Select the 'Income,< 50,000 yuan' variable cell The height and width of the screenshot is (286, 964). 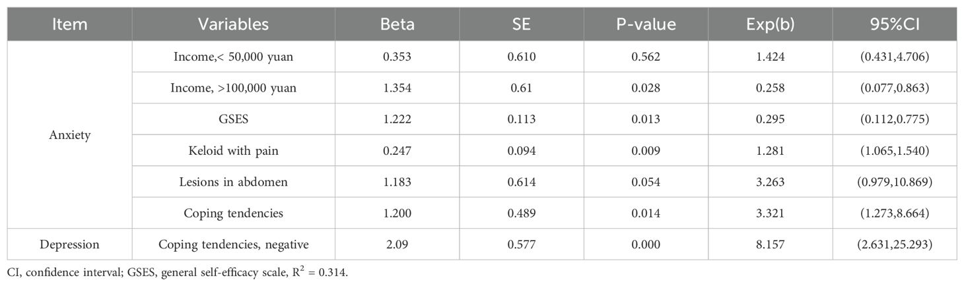[x=233, y=57]
